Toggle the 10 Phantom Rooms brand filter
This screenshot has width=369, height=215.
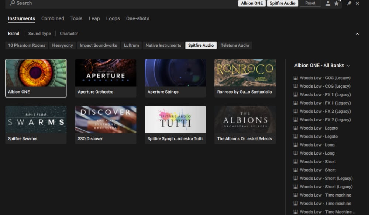(x=27, y=45)
